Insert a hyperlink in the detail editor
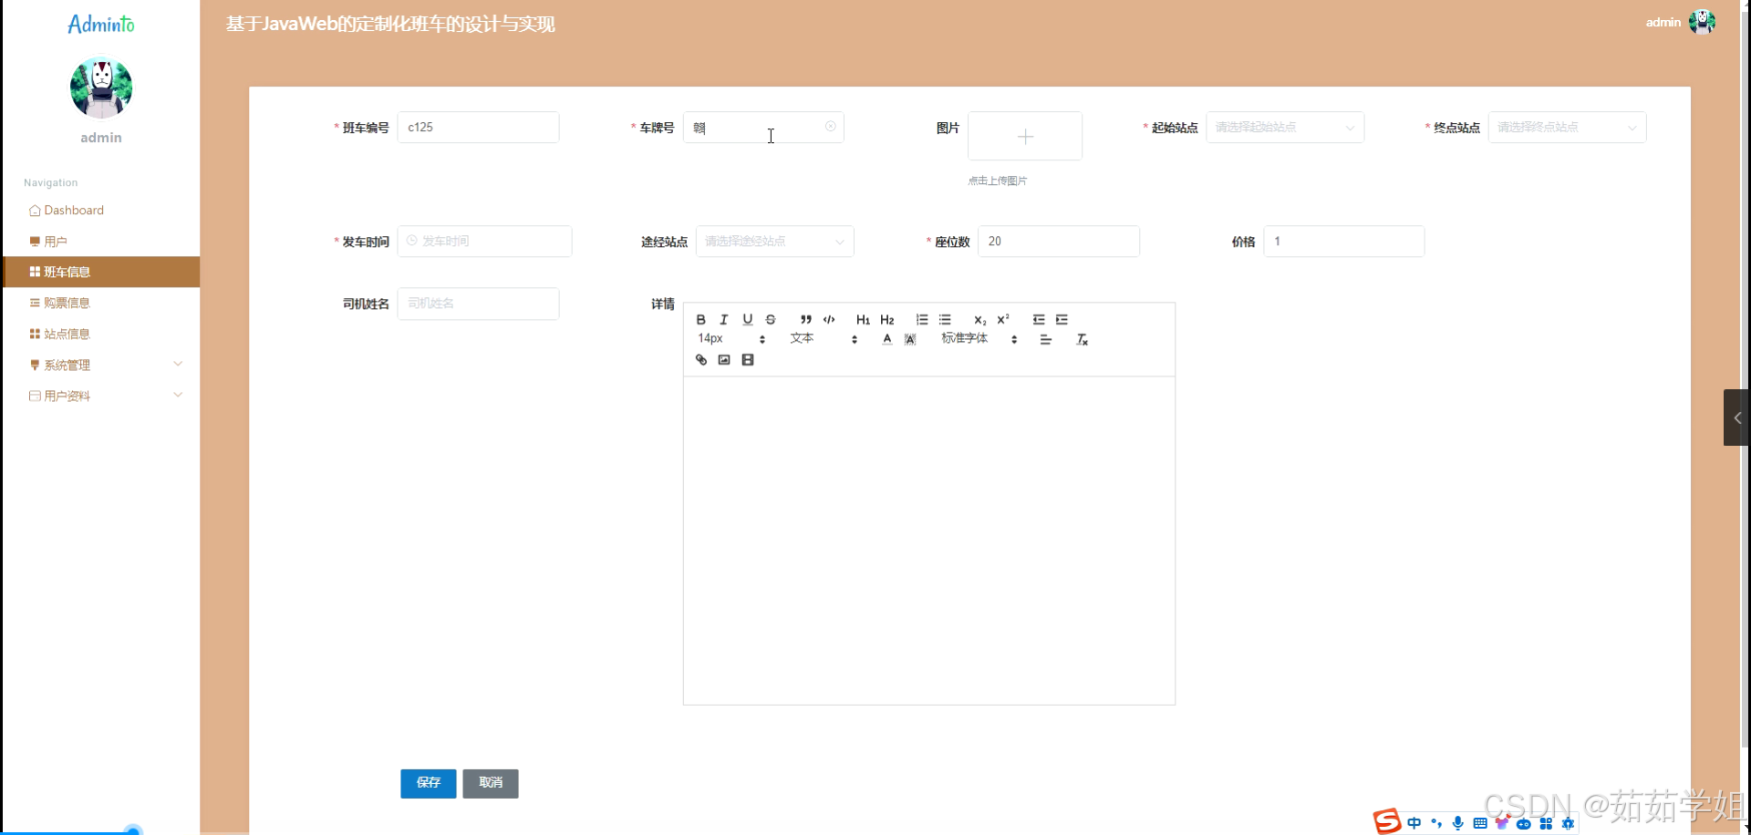1751x835 pixels. (701, 359)
